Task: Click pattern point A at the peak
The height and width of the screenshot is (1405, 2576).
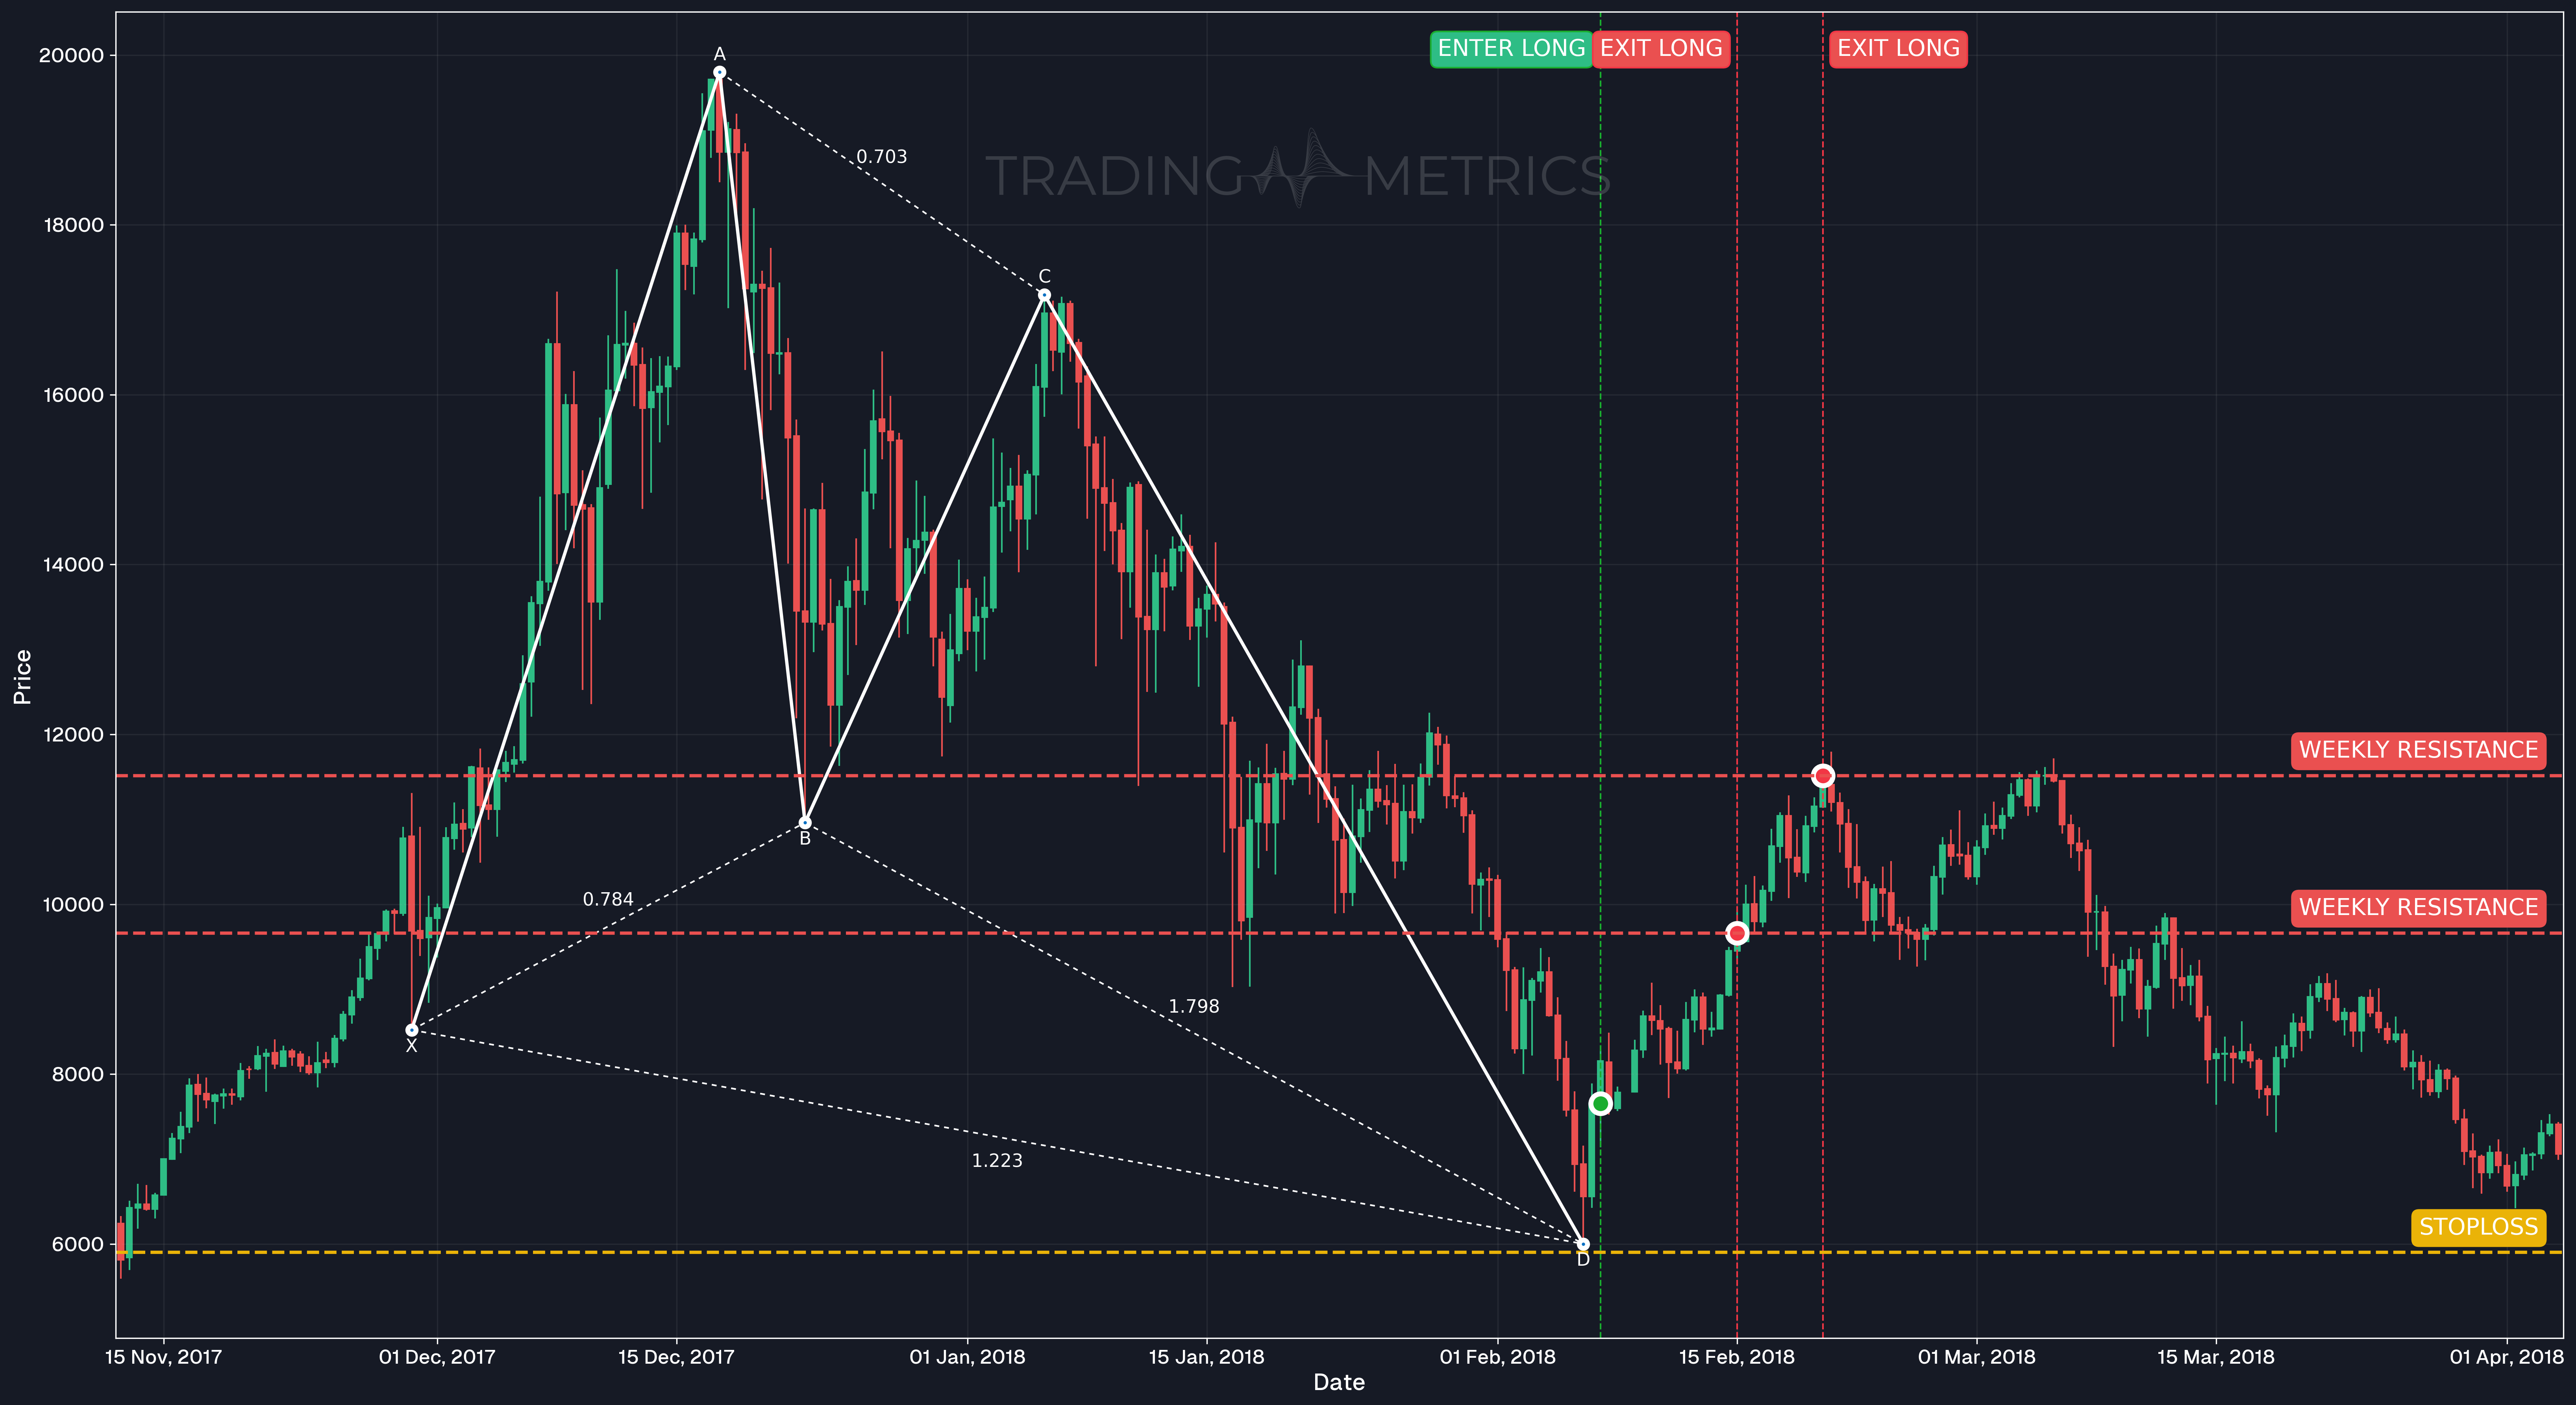Action: [719, 72]
